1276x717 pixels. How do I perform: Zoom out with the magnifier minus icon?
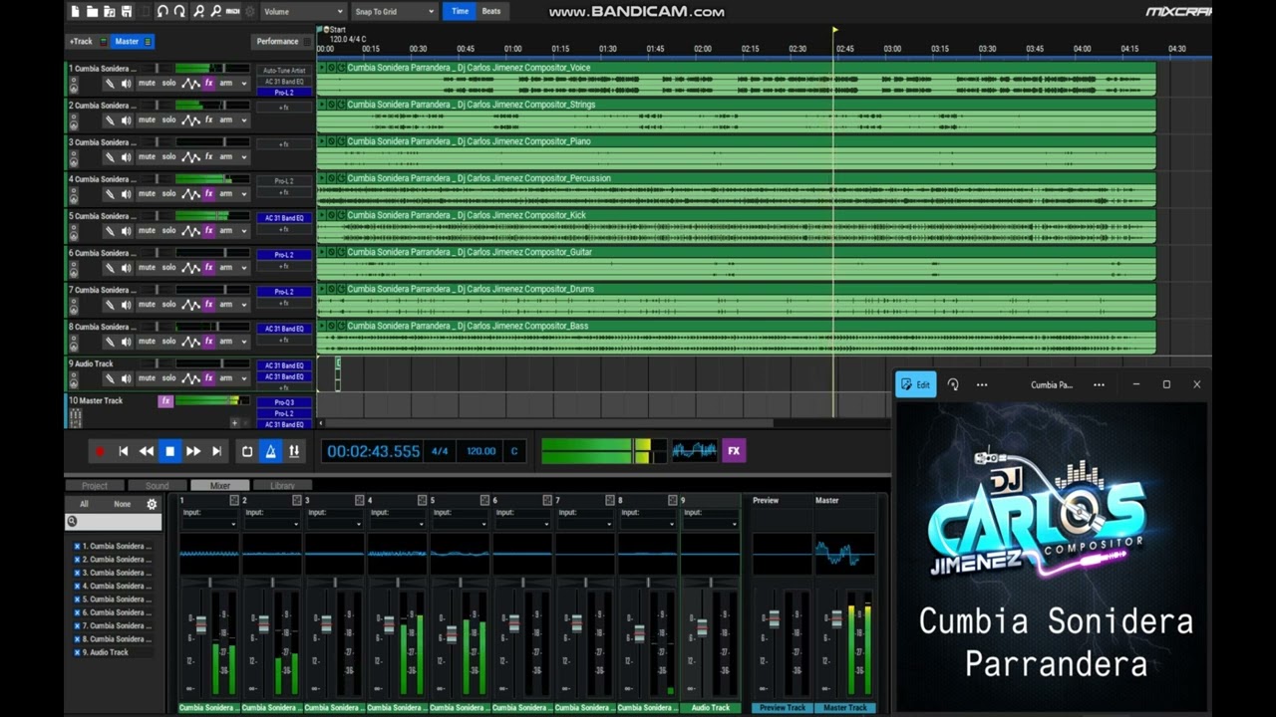[215, 12]
